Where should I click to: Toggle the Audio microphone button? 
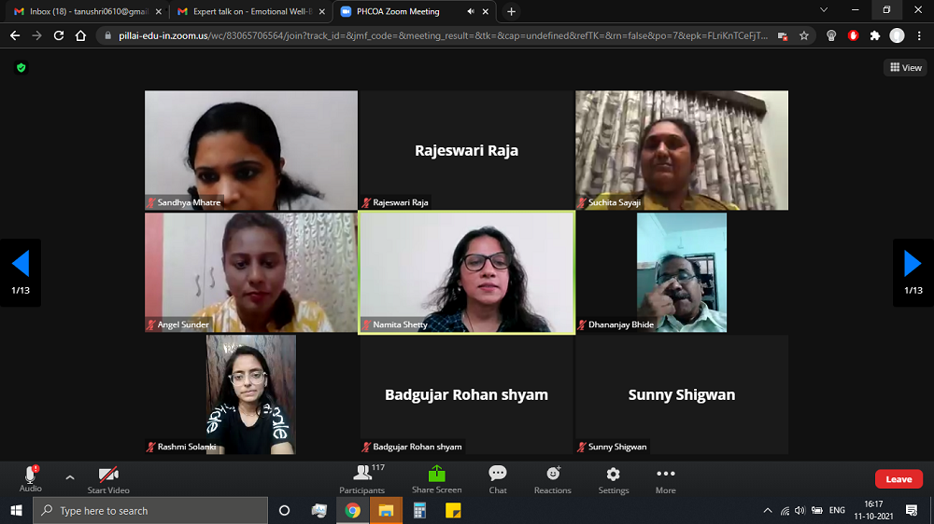point(31,478)
